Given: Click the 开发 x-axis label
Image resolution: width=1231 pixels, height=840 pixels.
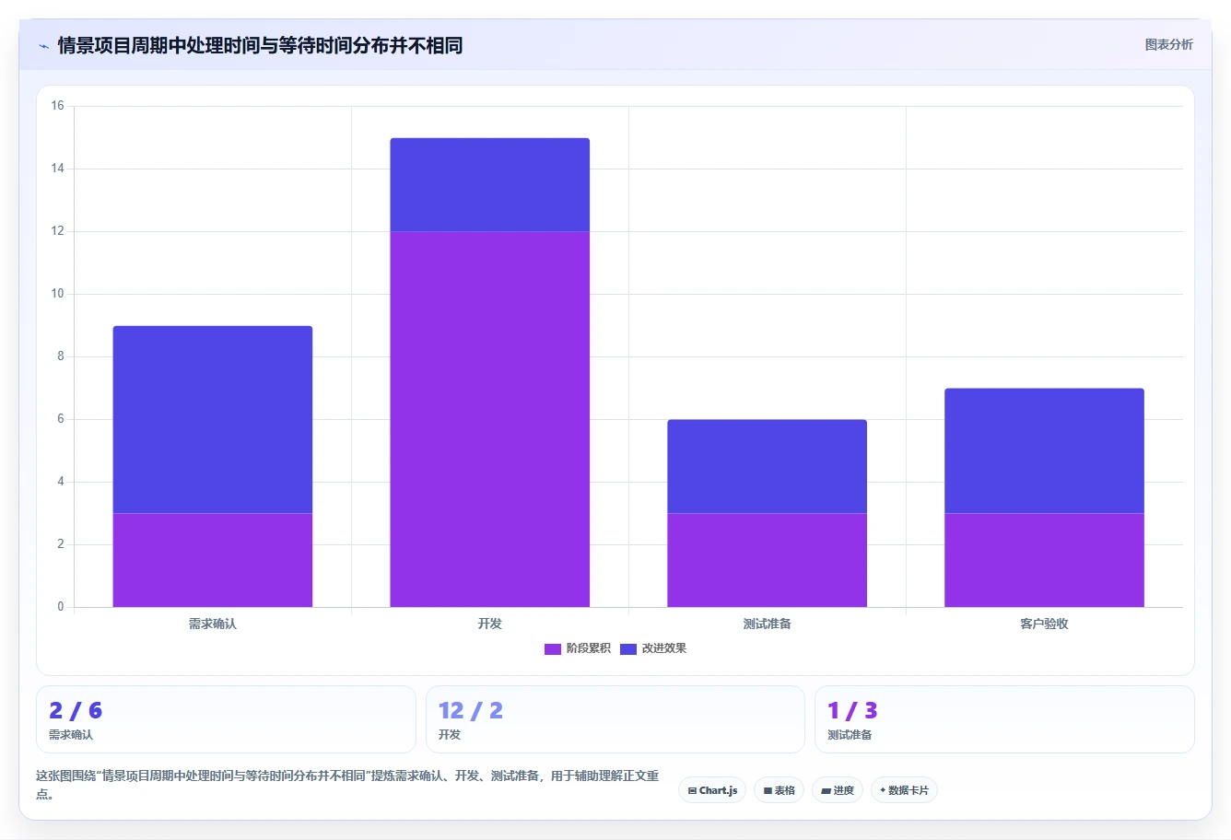Looking at the screenshot, I should click(490, 624).
